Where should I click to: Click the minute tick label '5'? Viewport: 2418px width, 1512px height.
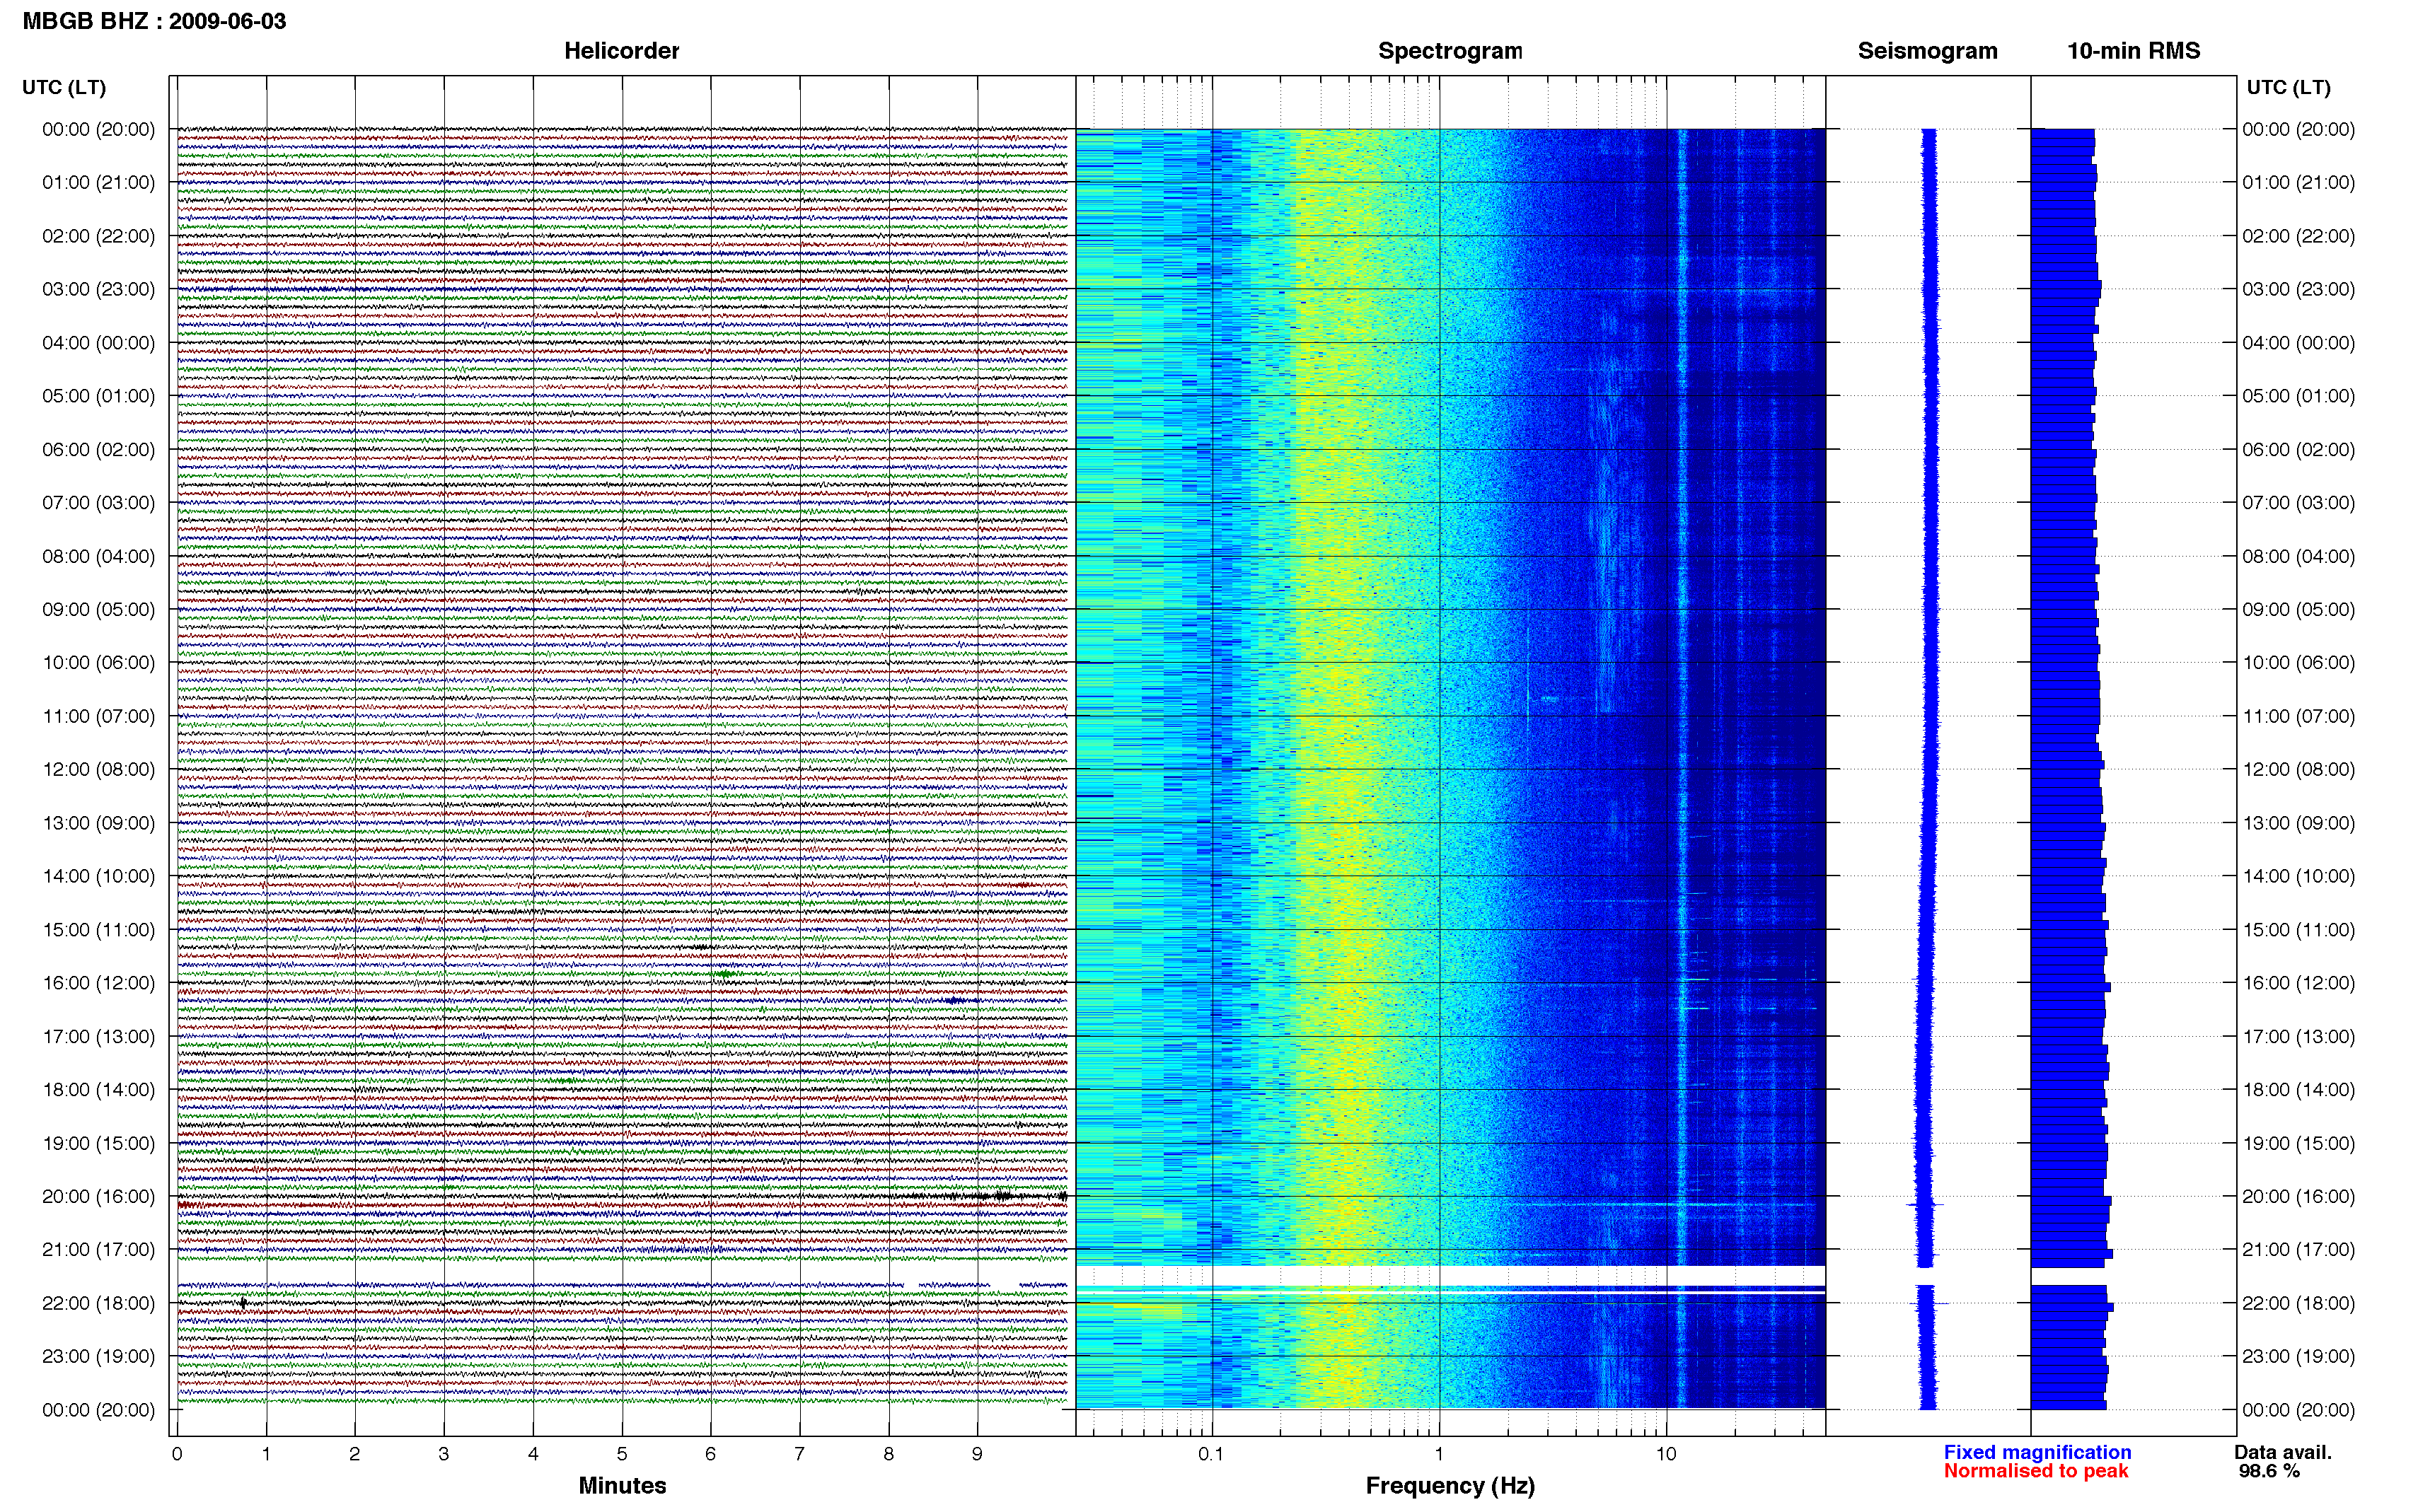click(x=622, y=1454)
